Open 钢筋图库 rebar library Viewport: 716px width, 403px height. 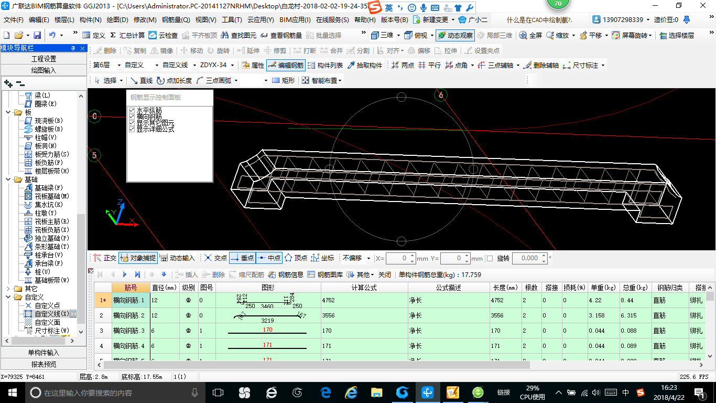point(325,274)
